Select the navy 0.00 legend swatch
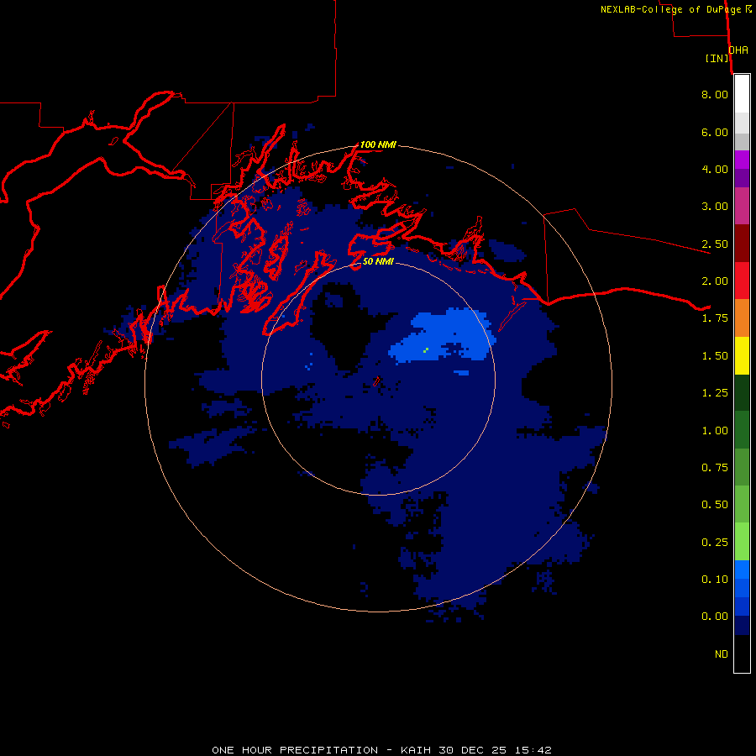 (742, 626)
